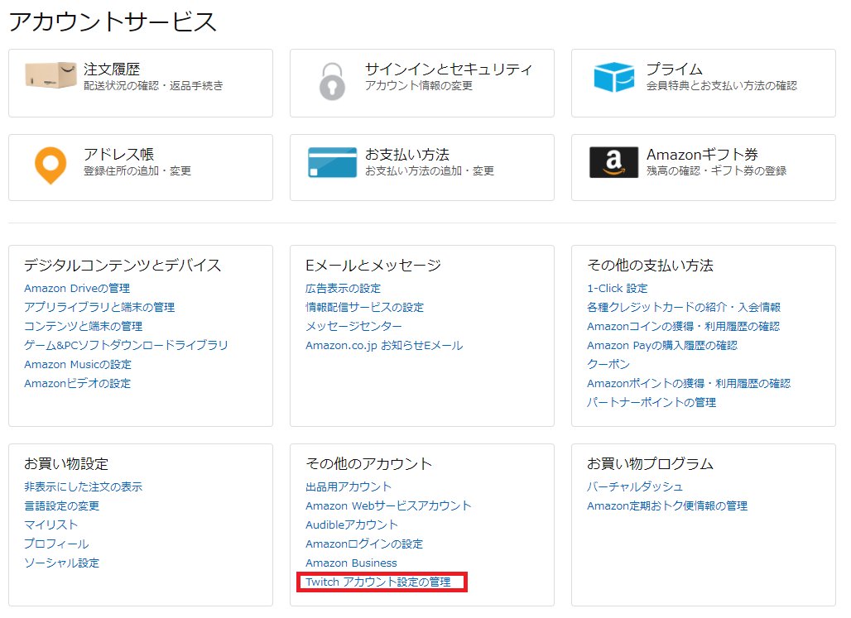Viewport: 851px width, 618px height.
Task: Click the cardboard box icon for 注文履歴
Action: pyautogui.click(x=50, y=75)
